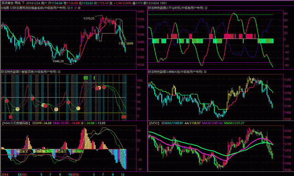Collapse the 副图3 神秘K线 panel toggle box
The width and height of the screenshot is (294, 176).
[205, 71]
